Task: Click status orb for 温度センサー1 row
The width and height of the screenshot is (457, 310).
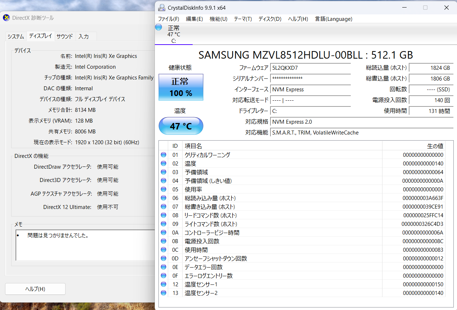Action: point(163,284)
